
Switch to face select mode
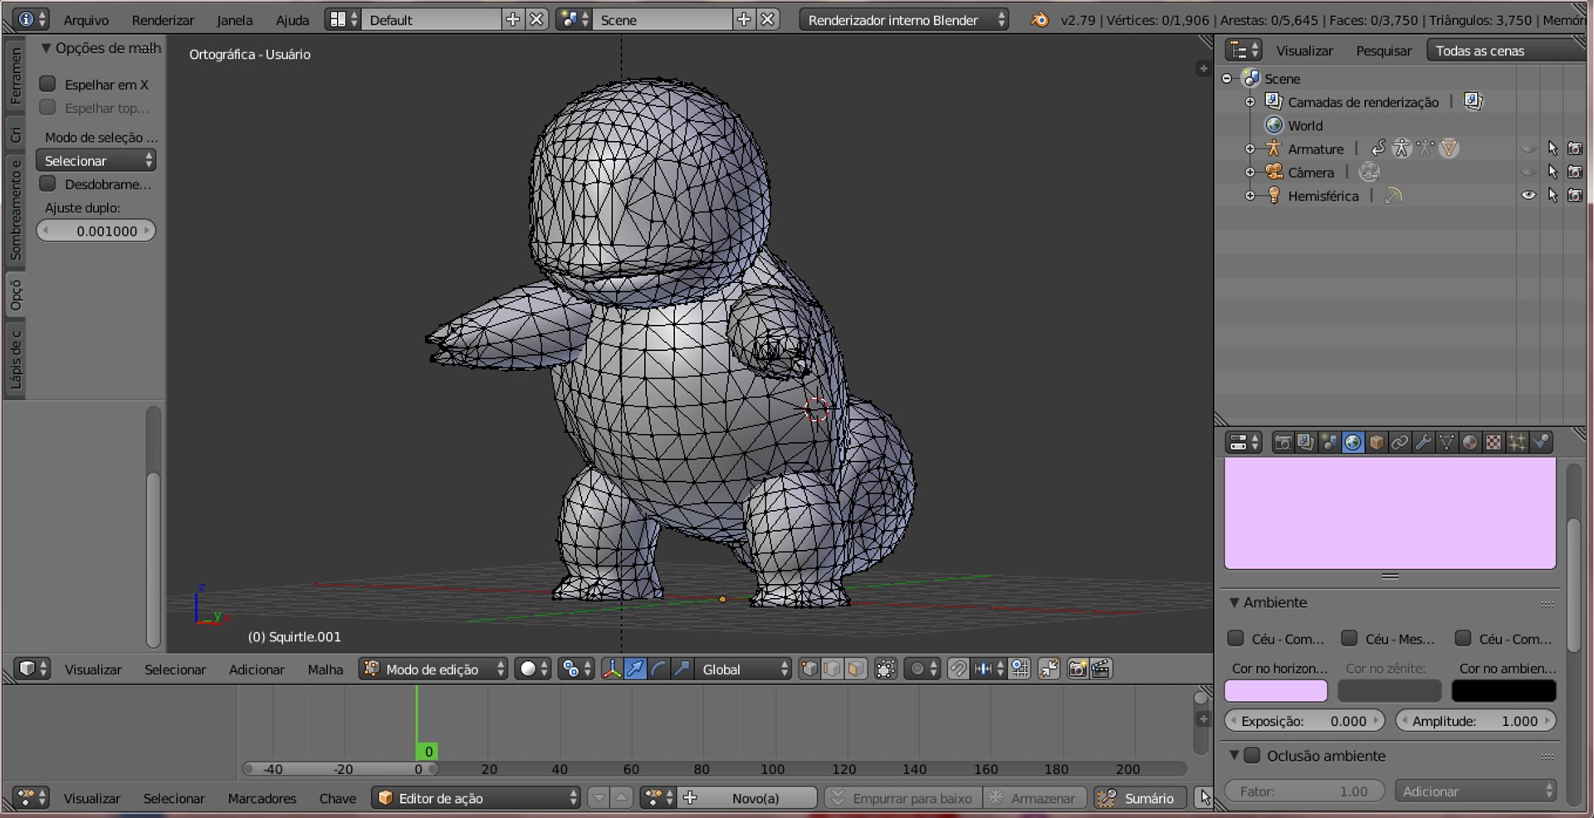856,669
